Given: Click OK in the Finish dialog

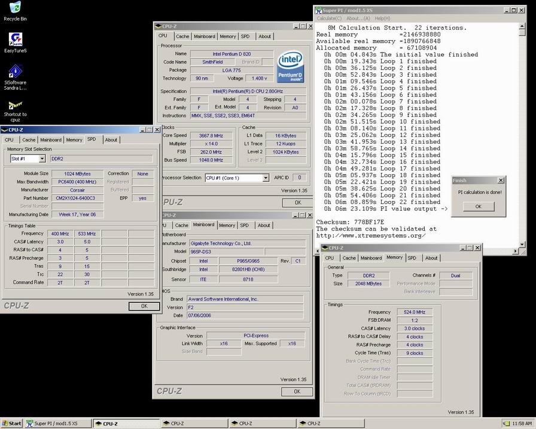Looking at the screenshot, I should [x=478, y=206].
